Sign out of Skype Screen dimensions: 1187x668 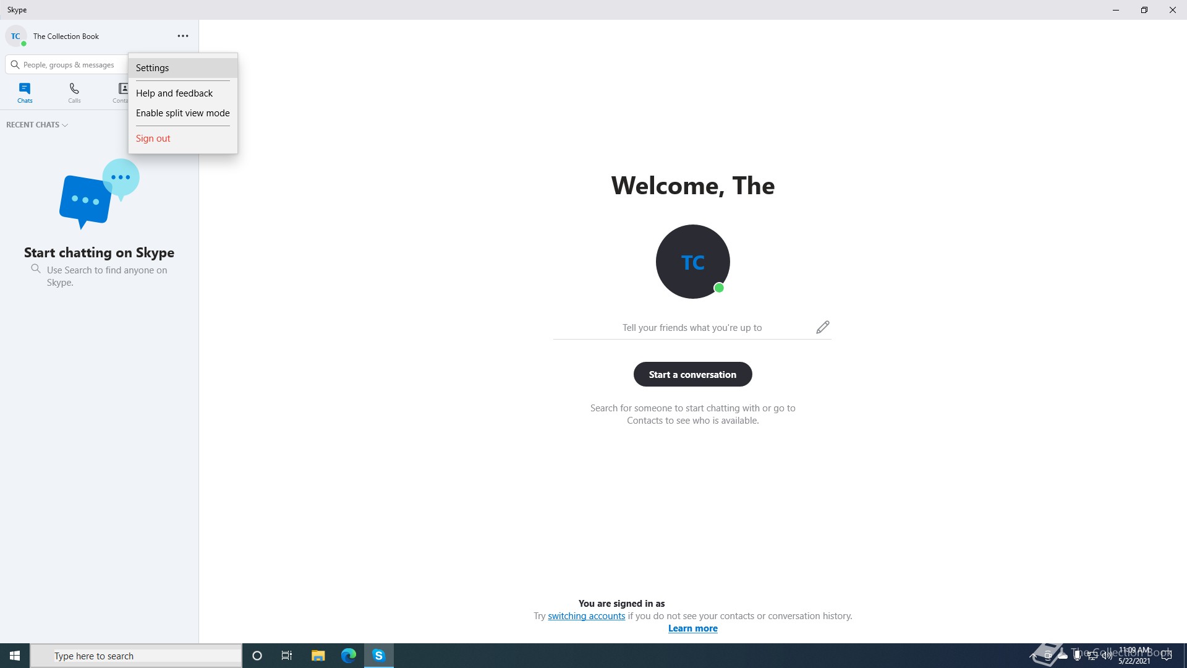point(183,139)
